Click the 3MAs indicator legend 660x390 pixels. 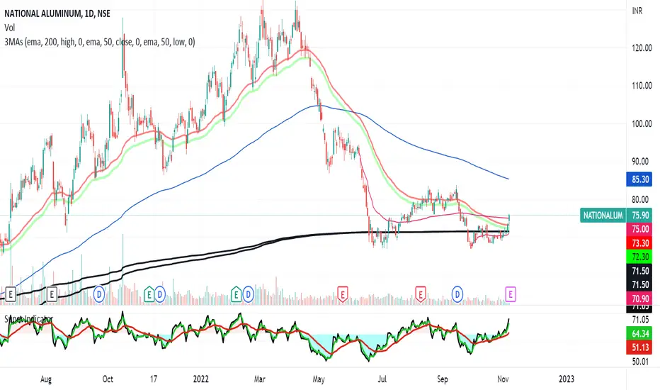(100, 42)
